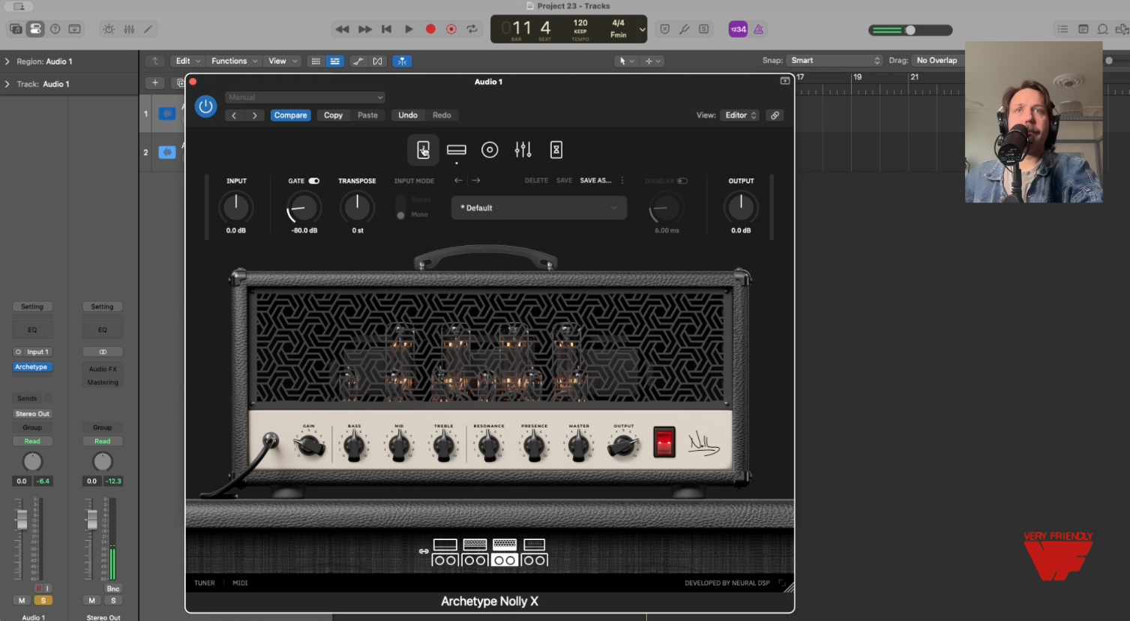
Task: Open the View Editor selector
Action: click(740, 115)
